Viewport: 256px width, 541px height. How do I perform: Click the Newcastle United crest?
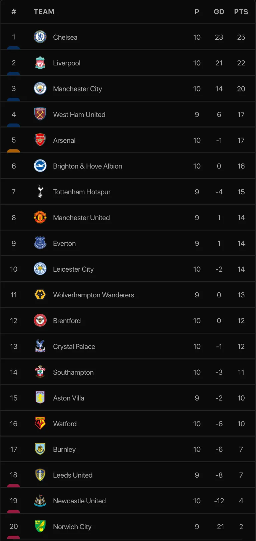[x=40, y=501]
